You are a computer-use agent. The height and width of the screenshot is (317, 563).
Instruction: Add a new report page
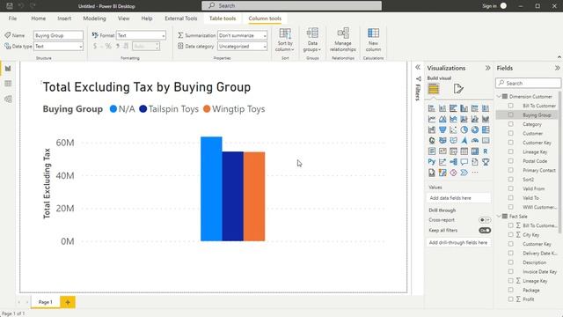click(68, 302)
